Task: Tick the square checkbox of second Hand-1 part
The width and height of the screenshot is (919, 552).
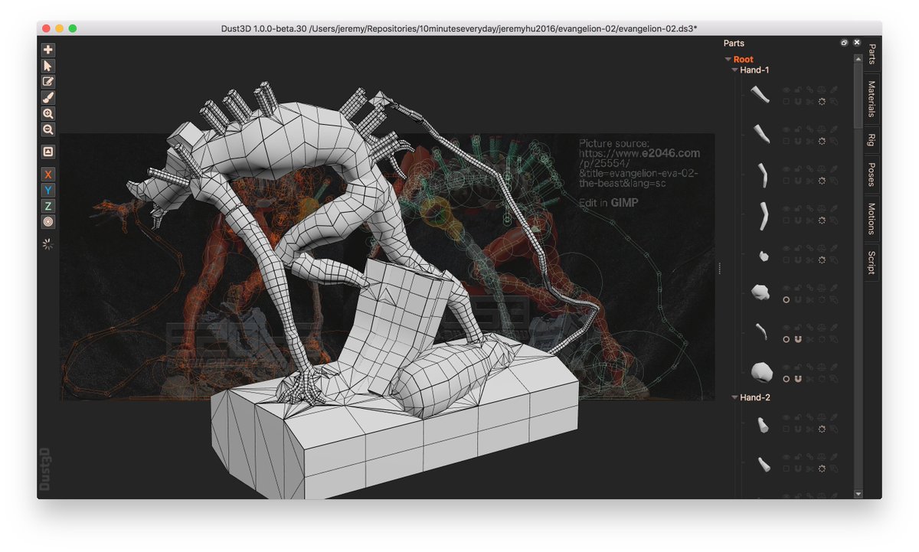Action: [786, 141]
